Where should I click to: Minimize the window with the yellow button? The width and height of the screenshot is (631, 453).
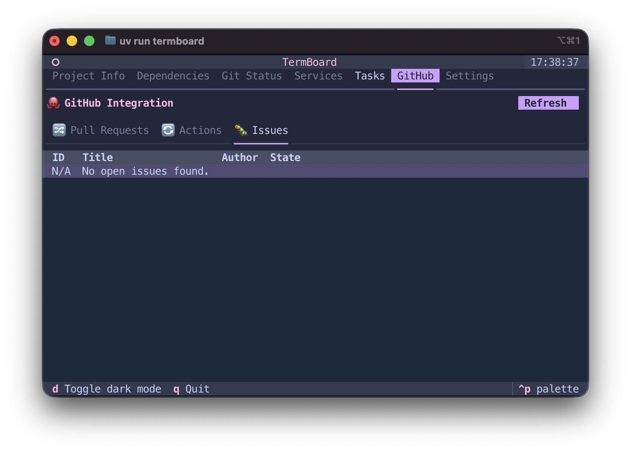coord(72,40)
